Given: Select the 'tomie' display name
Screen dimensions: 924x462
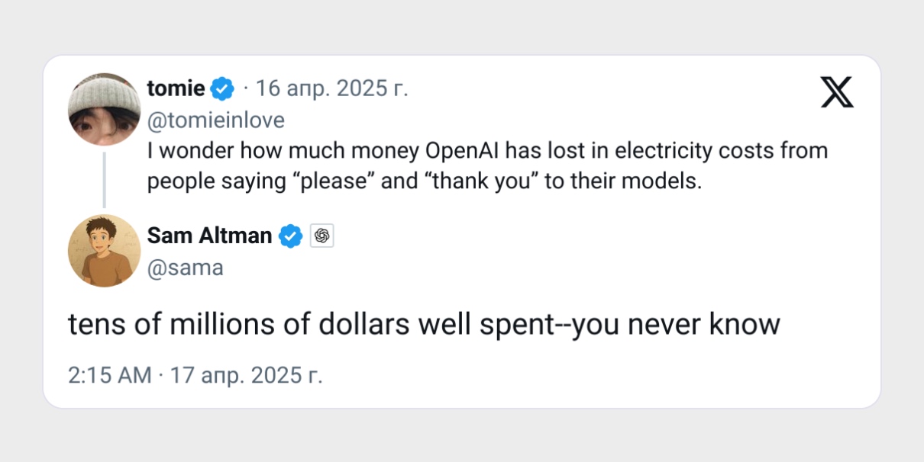Looking at the screenshot, I should [174, 88].
